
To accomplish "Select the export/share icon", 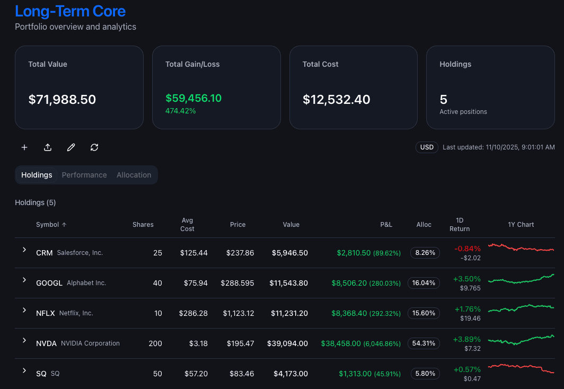I will (48, 147).
